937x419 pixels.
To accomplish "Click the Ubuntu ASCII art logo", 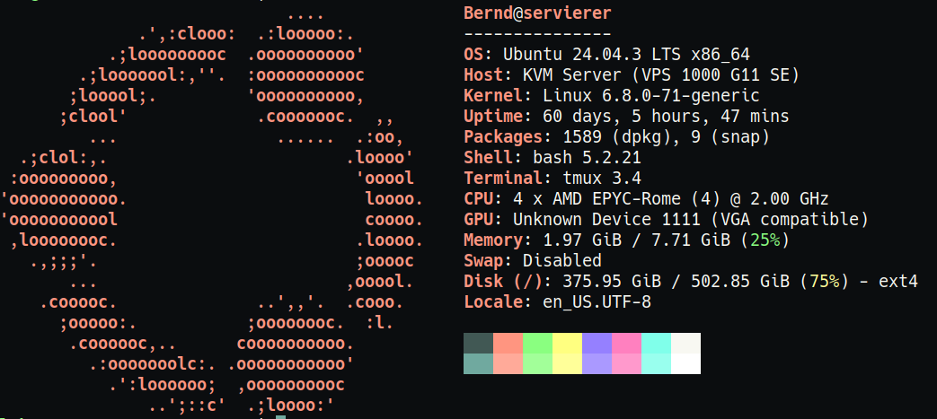I will click(211, 211).
